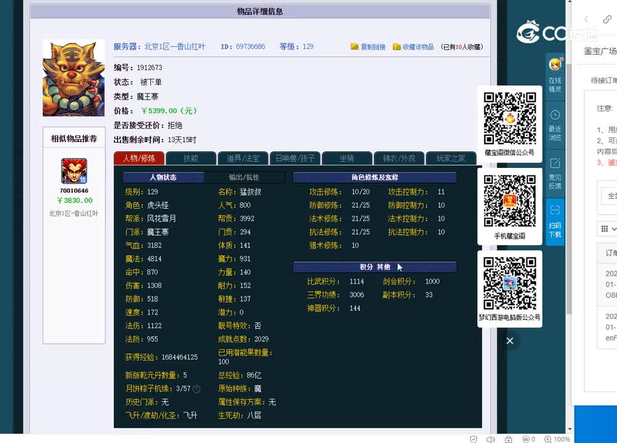Click the 生死劫: 八层 row
Screen dimensions: 617x443
(x=240, y=415)
